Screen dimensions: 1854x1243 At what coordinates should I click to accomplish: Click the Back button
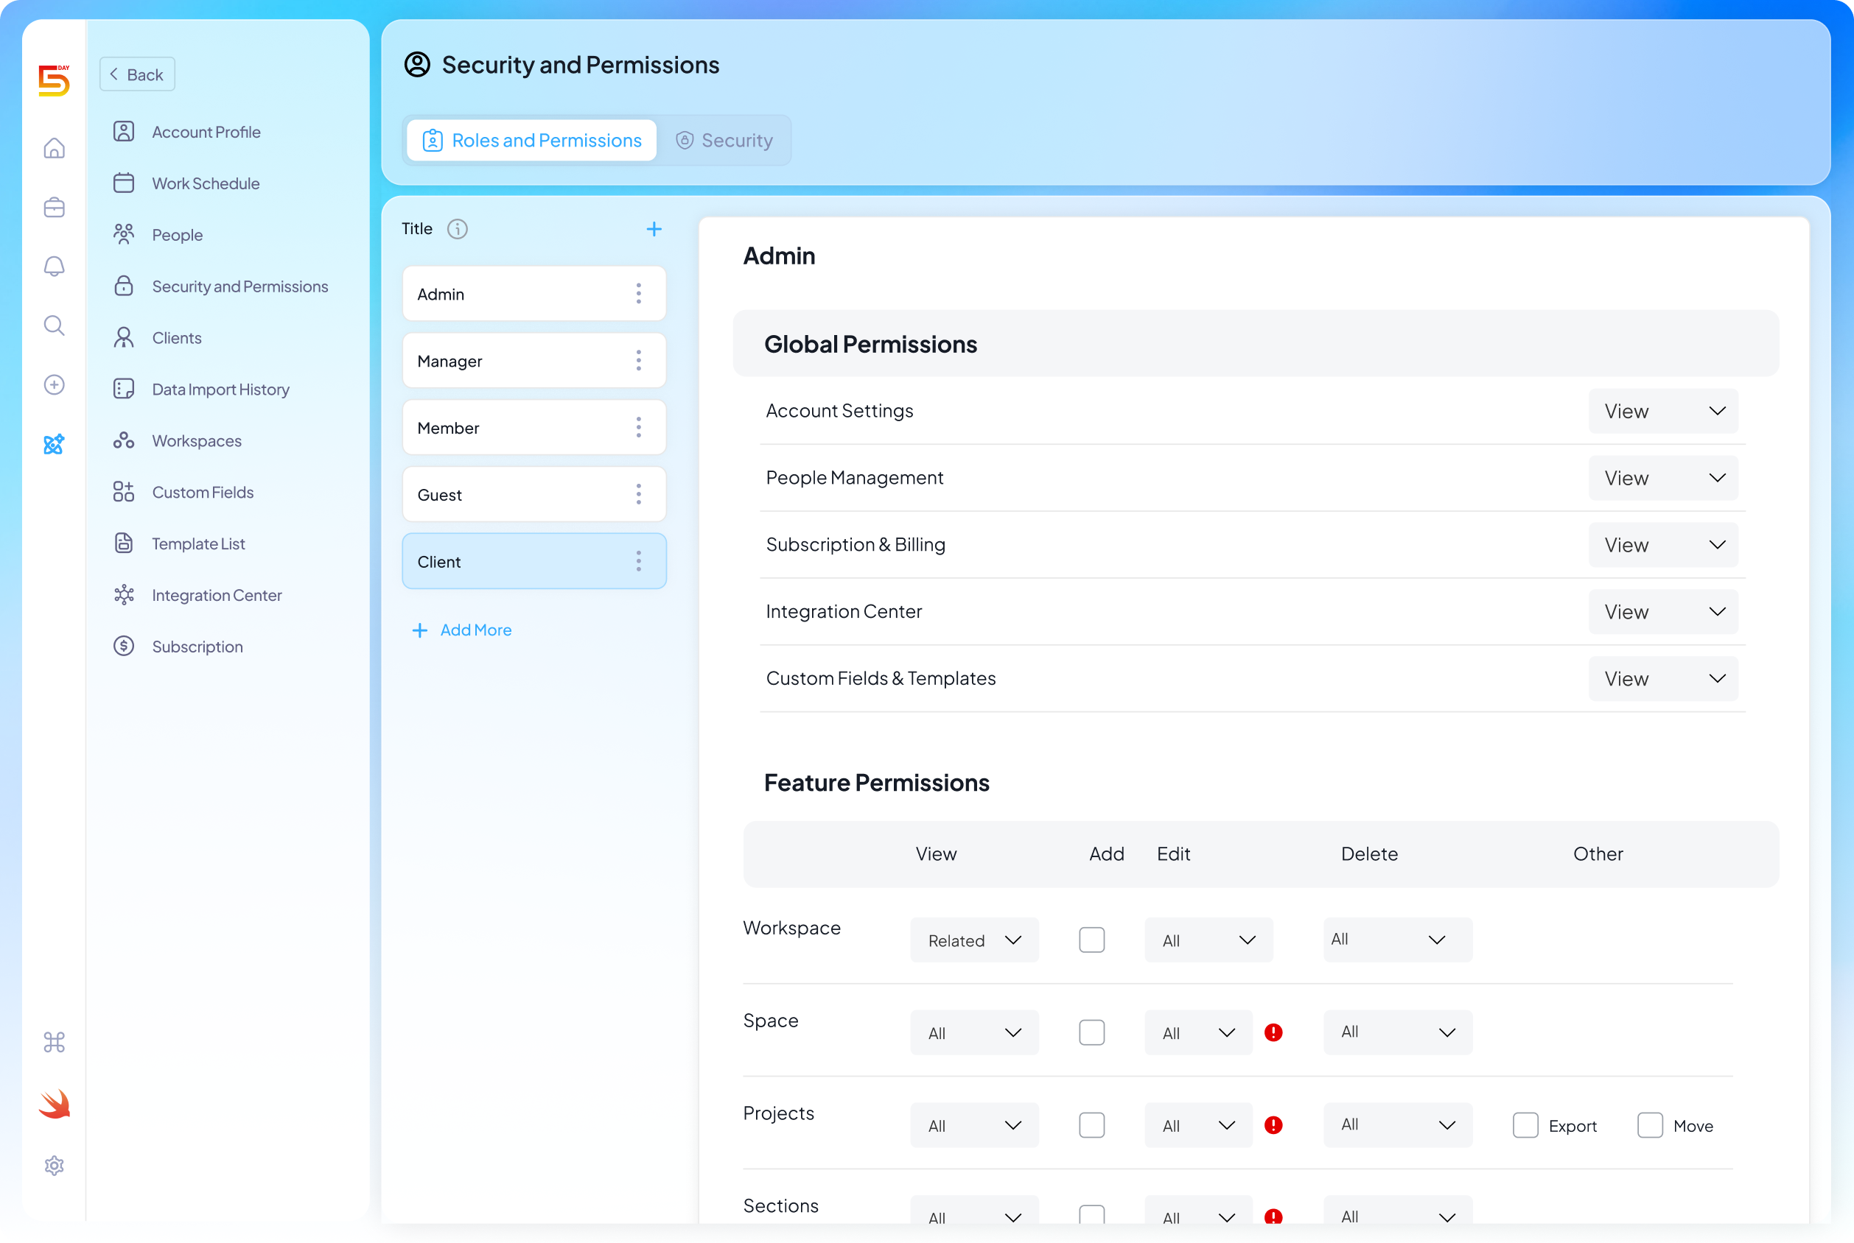[x=136, y=74]
